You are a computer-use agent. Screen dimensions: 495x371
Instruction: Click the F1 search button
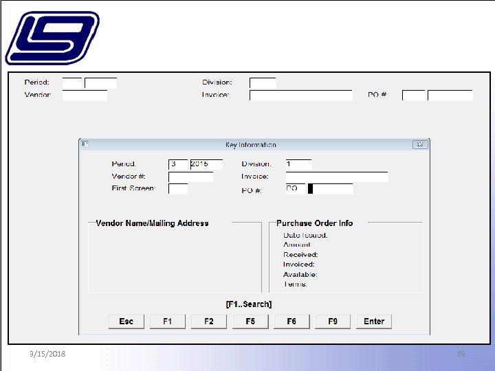coord(168,322)
